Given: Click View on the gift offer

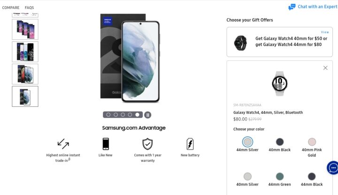Looking at the screenshot, I should (325, 32).
